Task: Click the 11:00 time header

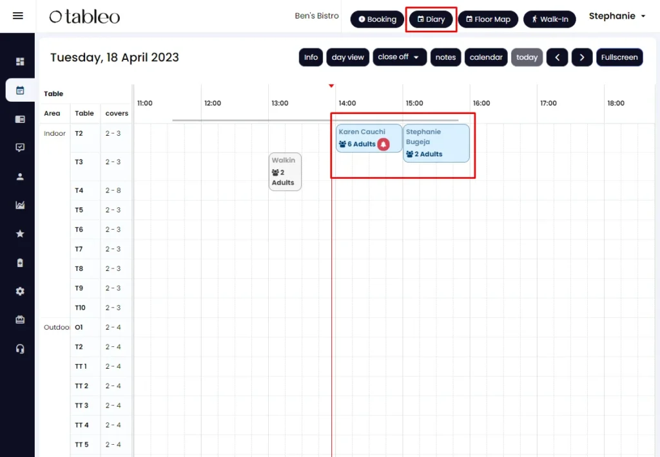Action: coord(145,103)
